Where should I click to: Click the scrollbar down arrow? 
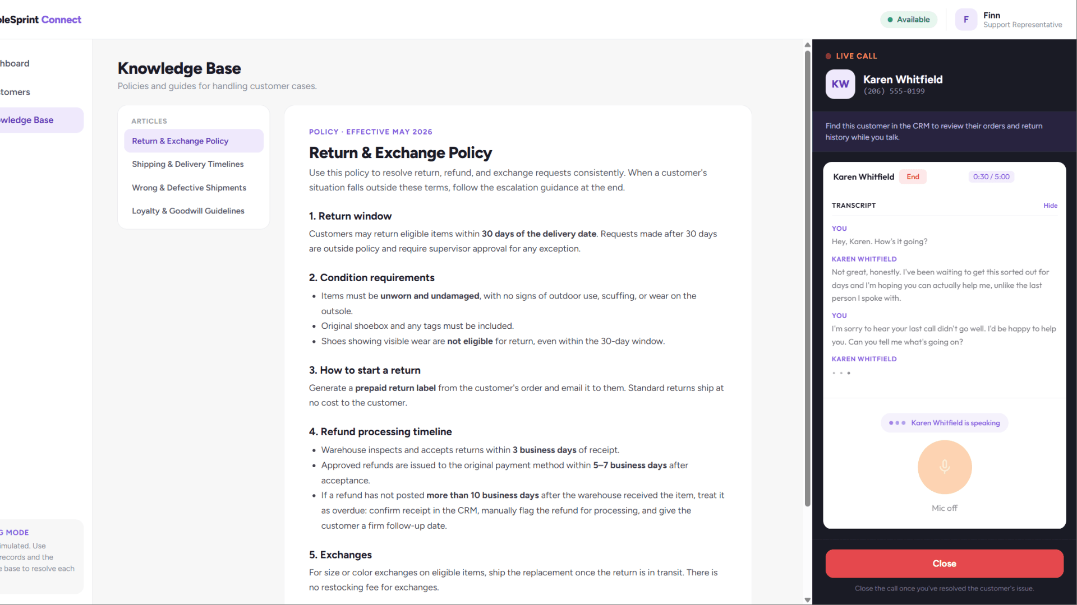tap(808, 600)
